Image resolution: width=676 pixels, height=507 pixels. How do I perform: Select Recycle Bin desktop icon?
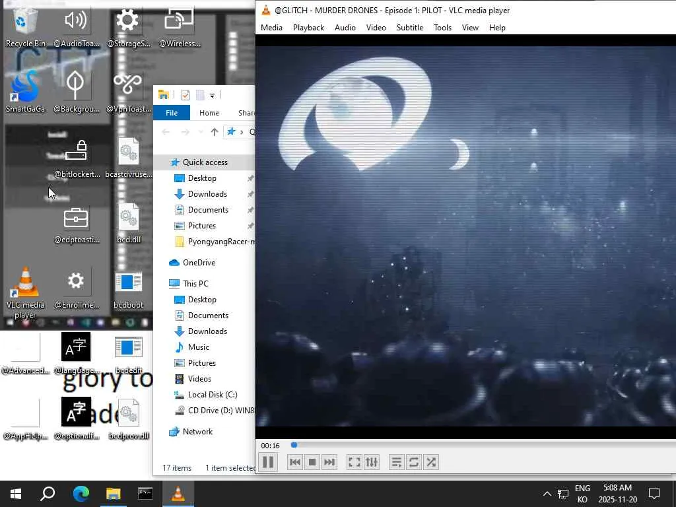(26, 28)
